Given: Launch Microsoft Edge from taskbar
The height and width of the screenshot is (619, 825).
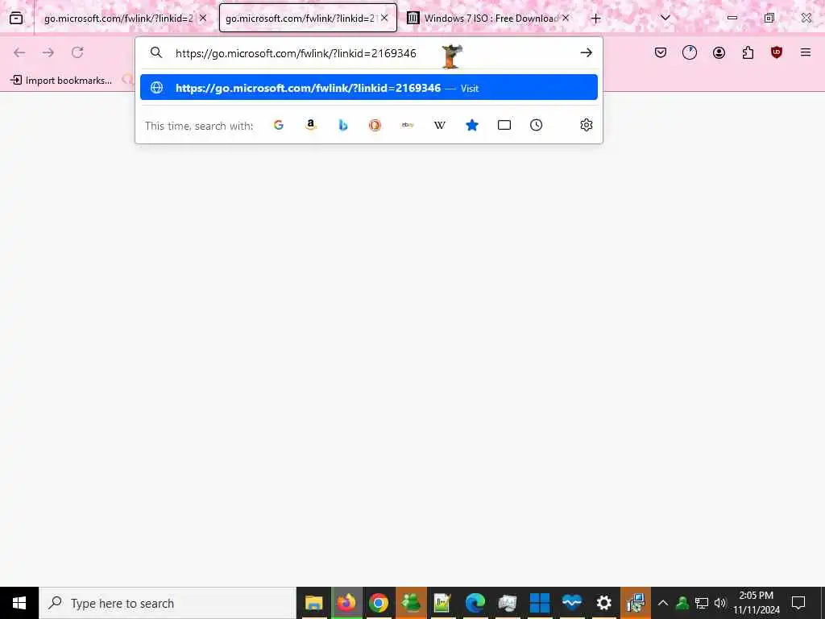Looking at the screenshot, I should (x=475, y=603).
